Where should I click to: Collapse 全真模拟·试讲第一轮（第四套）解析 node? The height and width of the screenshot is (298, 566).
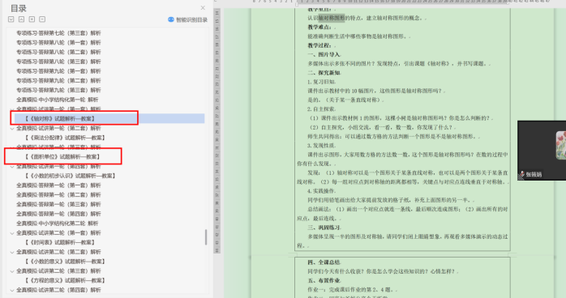pyautogui.click(x=12, y=167)
